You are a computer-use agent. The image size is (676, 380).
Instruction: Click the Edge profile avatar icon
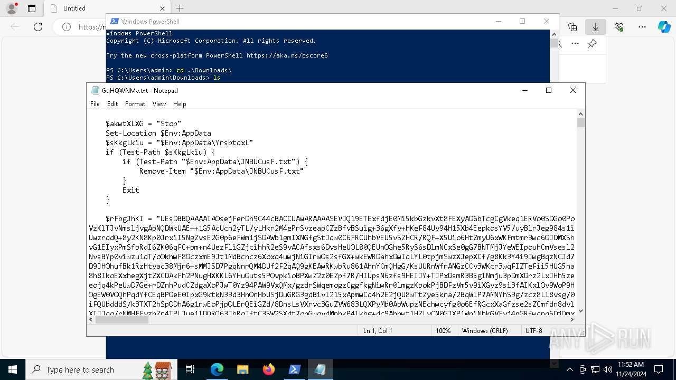tap(12, 8)
